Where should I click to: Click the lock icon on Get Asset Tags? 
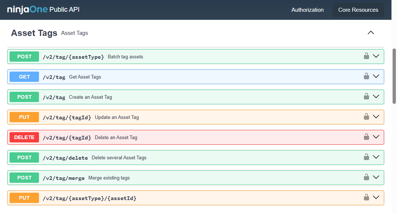coord(366,76)
